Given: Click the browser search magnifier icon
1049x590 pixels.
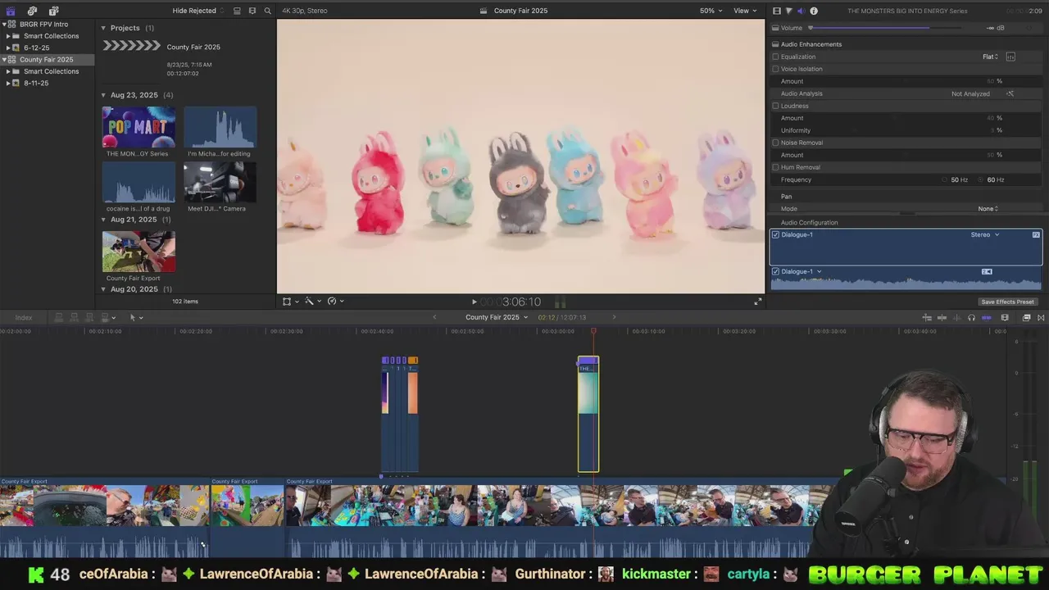Looking at the screenshot, I should pos(267,11).
